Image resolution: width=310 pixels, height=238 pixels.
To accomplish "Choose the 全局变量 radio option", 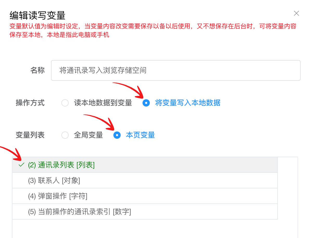I will tap(65, 135).
